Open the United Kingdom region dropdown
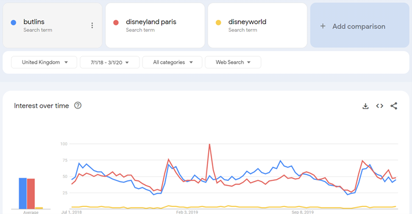Viewport: 412px width, 214px height. (x=44, y=62)
